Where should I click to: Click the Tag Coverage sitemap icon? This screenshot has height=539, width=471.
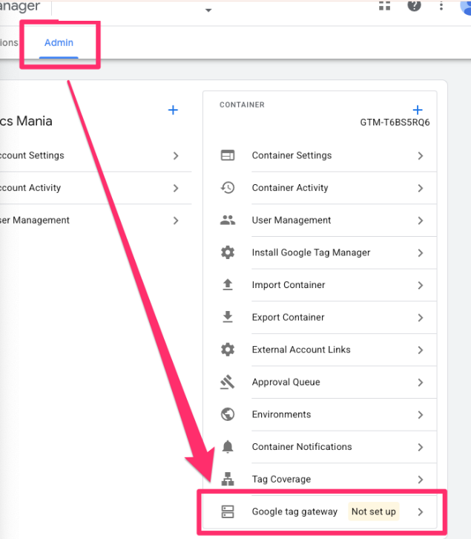tap(228, 479)
